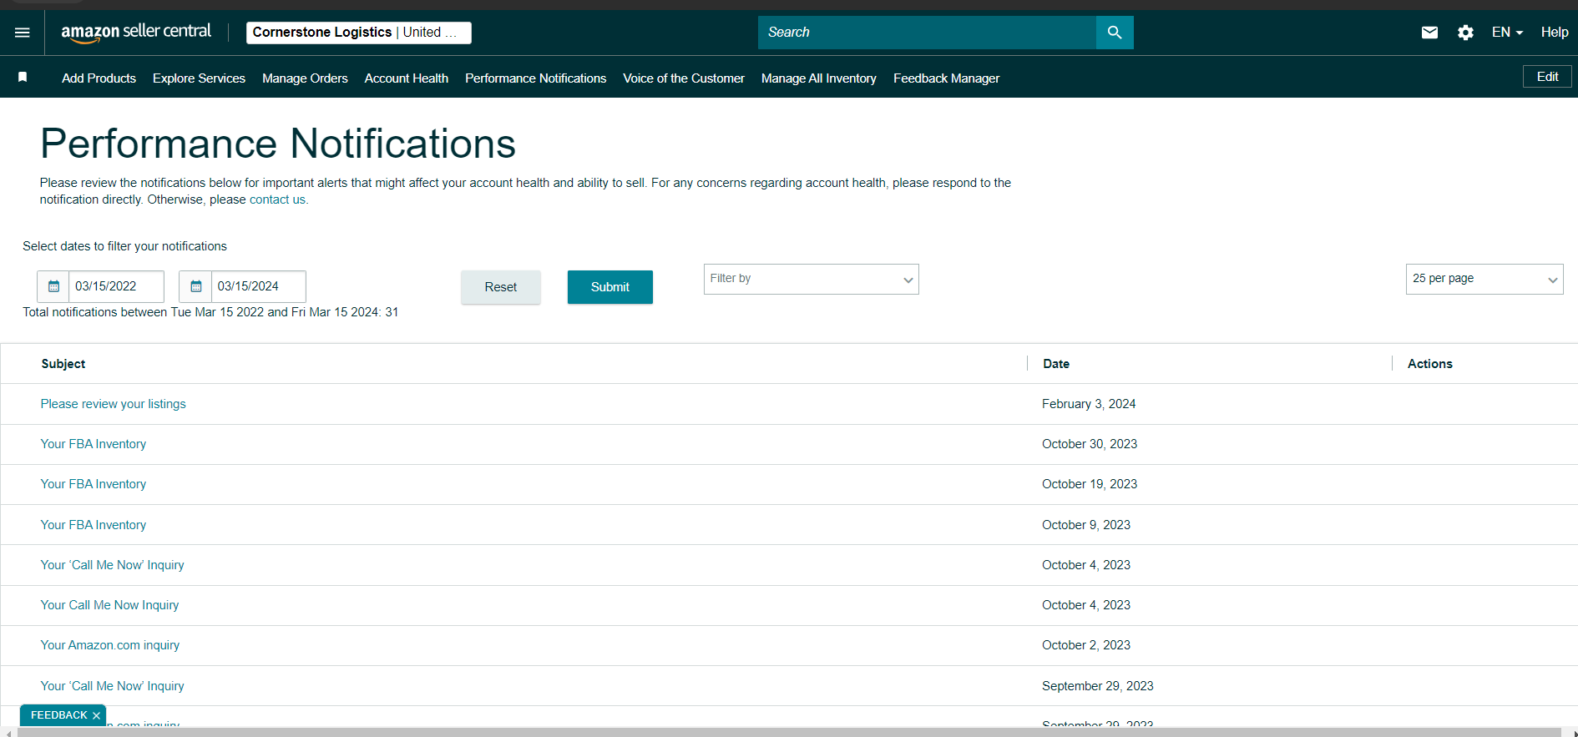This screenshot has width=1578, height=737.
Task: Click the Performance Notifications page heading
Action: [x=278, y=144]
